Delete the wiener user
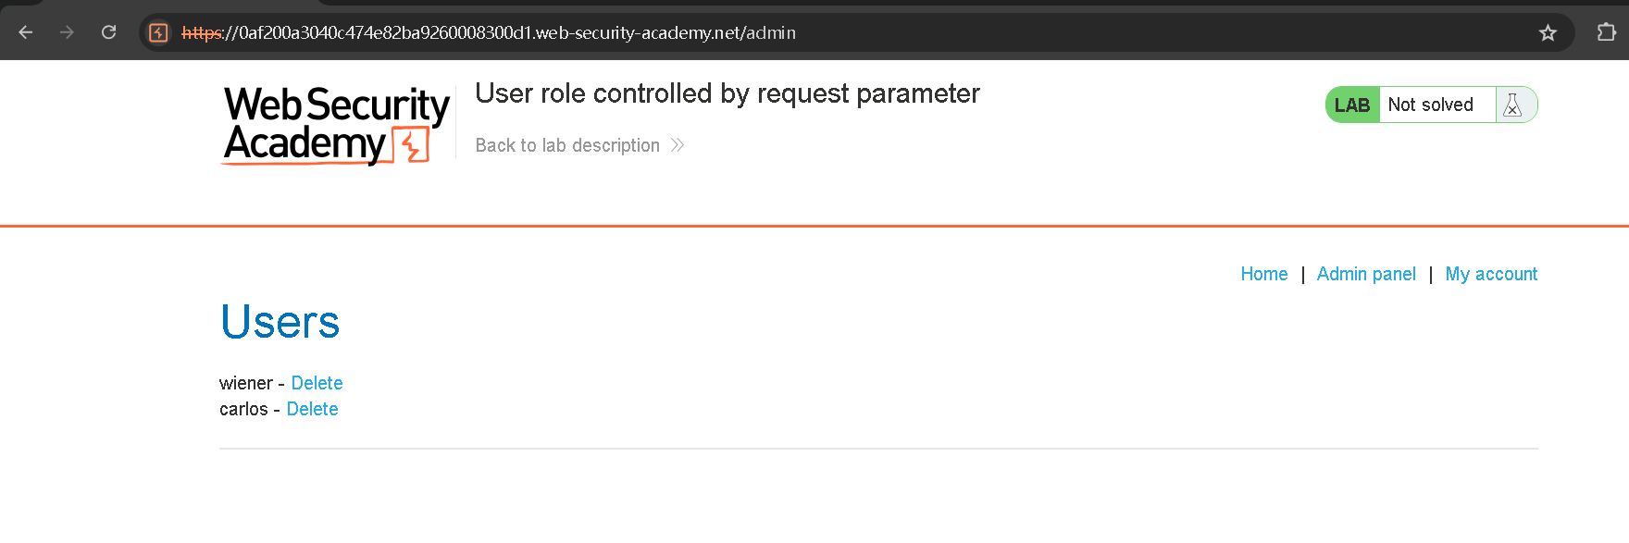Viewport: 1629px width, 543px height. point(317,383)
